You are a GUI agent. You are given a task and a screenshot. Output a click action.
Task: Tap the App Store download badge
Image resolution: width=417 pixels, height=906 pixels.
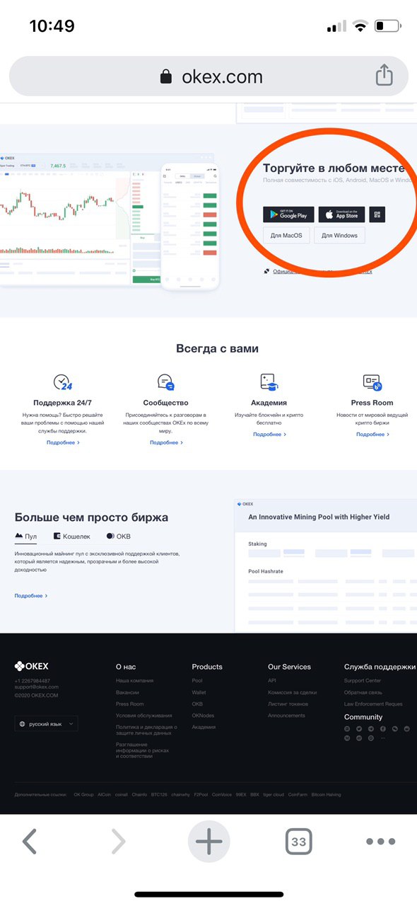341,215
